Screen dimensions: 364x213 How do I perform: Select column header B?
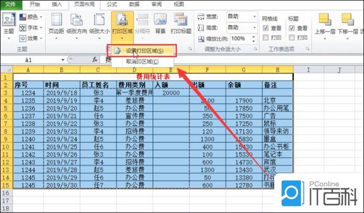[x=62, y=69]
